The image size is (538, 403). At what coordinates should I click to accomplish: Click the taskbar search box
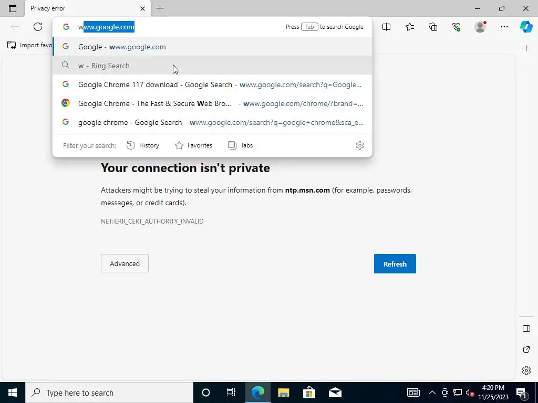pos(109,393)
